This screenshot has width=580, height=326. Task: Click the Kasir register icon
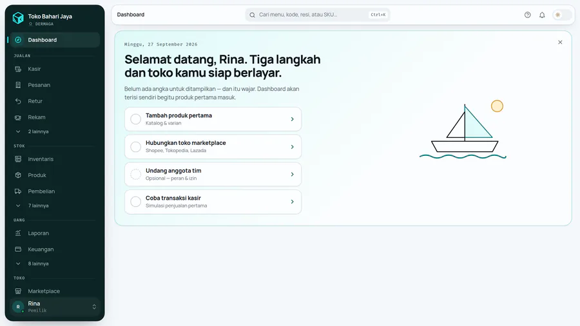pyautogui.click(x=18, y=69)
